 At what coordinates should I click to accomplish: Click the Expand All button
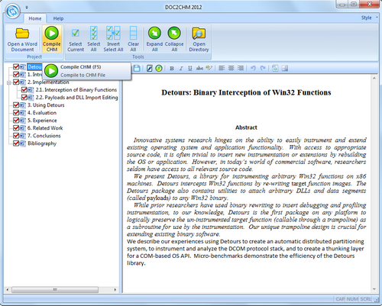(x=154, y=39)
